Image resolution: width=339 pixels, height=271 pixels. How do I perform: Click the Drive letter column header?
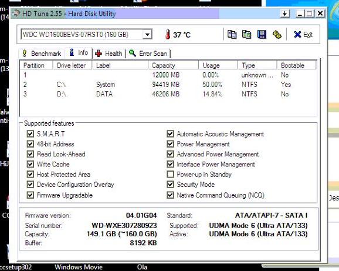point(72,65)
